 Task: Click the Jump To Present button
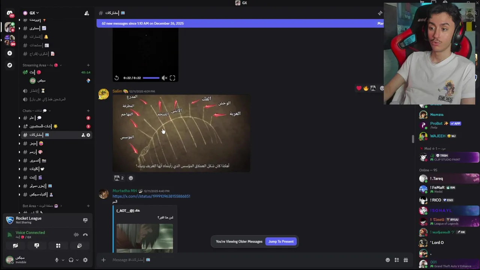[x=281, y=241]
